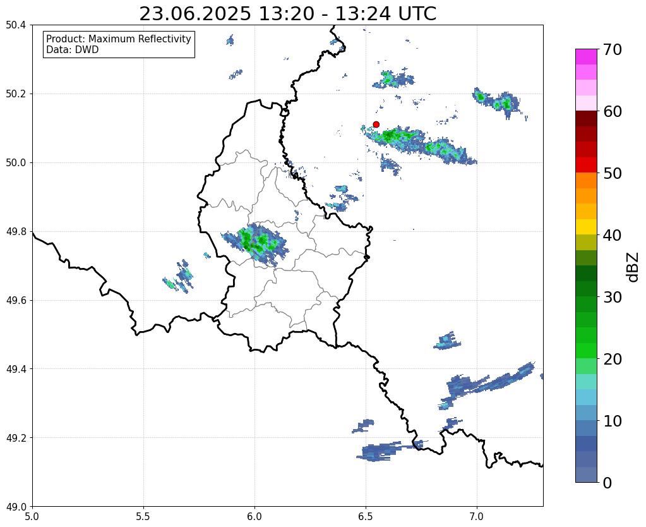Click the latitude axis label 49.4
Image resolution: width=646 pixels, height=527 pixels.
point(16,369)
